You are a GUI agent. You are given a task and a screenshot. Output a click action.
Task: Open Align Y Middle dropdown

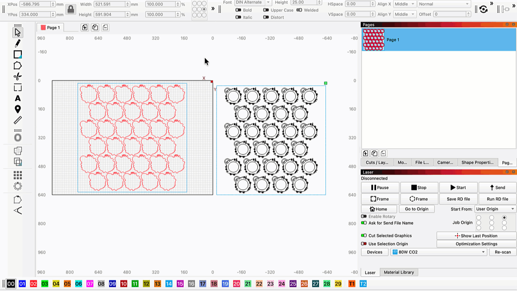(x=404, y=14)
